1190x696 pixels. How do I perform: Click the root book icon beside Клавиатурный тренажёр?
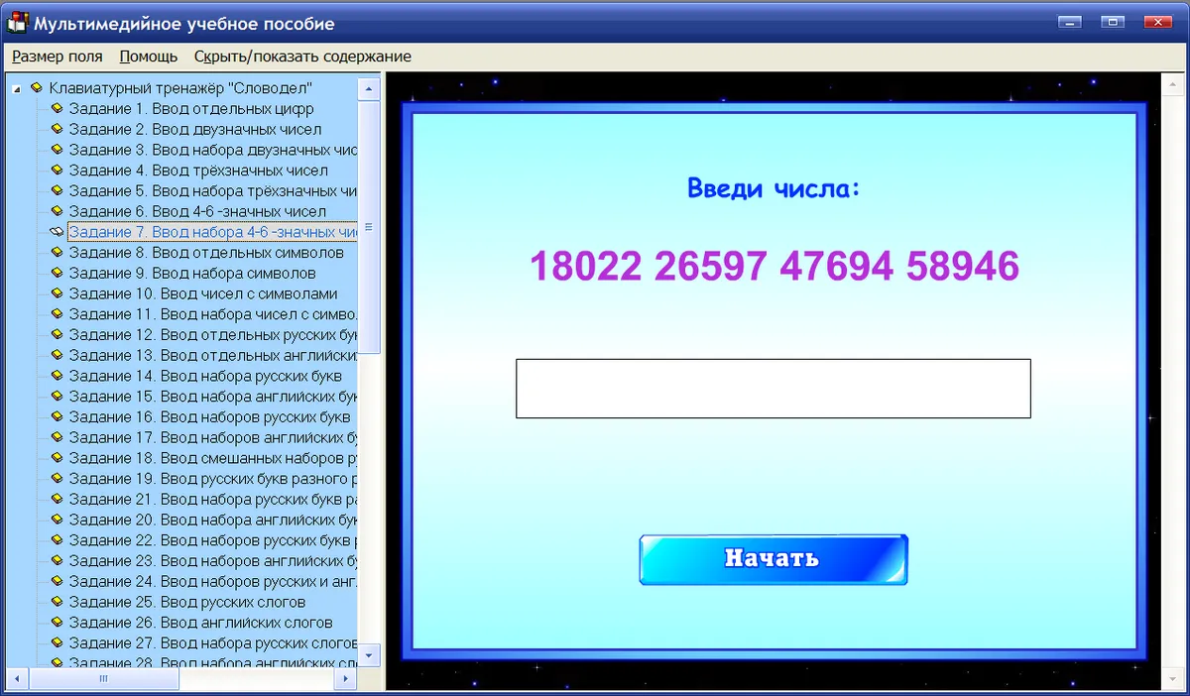(x=37, y=88)
